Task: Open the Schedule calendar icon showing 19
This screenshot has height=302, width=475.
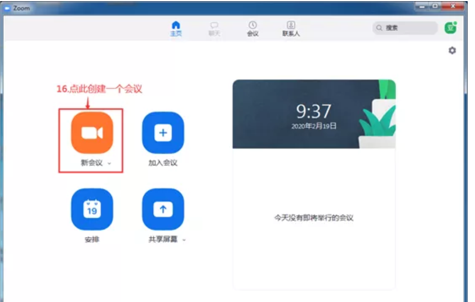Action: (92, 209)
